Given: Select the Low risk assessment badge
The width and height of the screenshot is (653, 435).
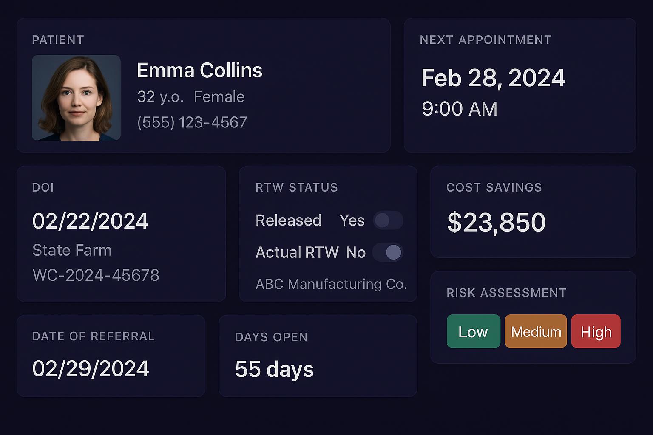Looking at the screenshot, I should (x=473, y=331).
